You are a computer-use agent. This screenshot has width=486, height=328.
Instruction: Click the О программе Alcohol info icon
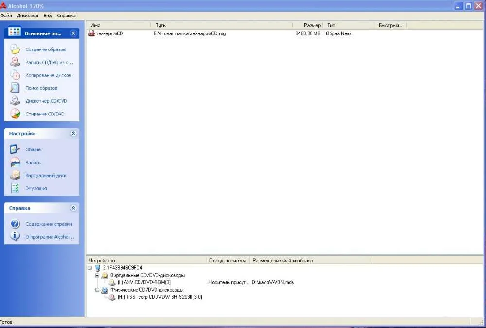(x=15, y=237)
